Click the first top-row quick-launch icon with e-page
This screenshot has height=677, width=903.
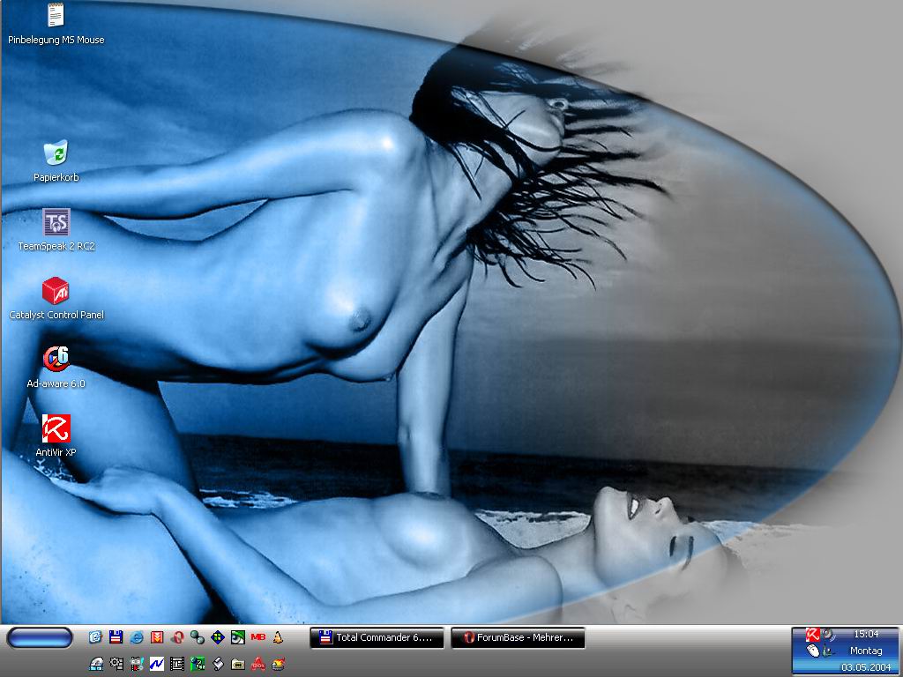pos(95,636)
